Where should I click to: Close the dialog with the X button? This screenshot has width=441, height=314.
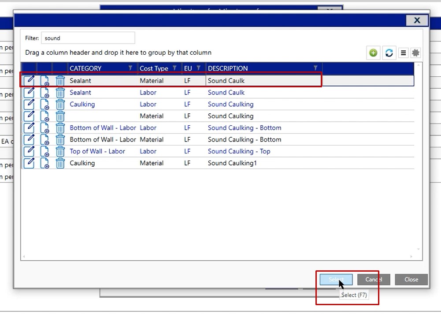(x=417, y=20)
